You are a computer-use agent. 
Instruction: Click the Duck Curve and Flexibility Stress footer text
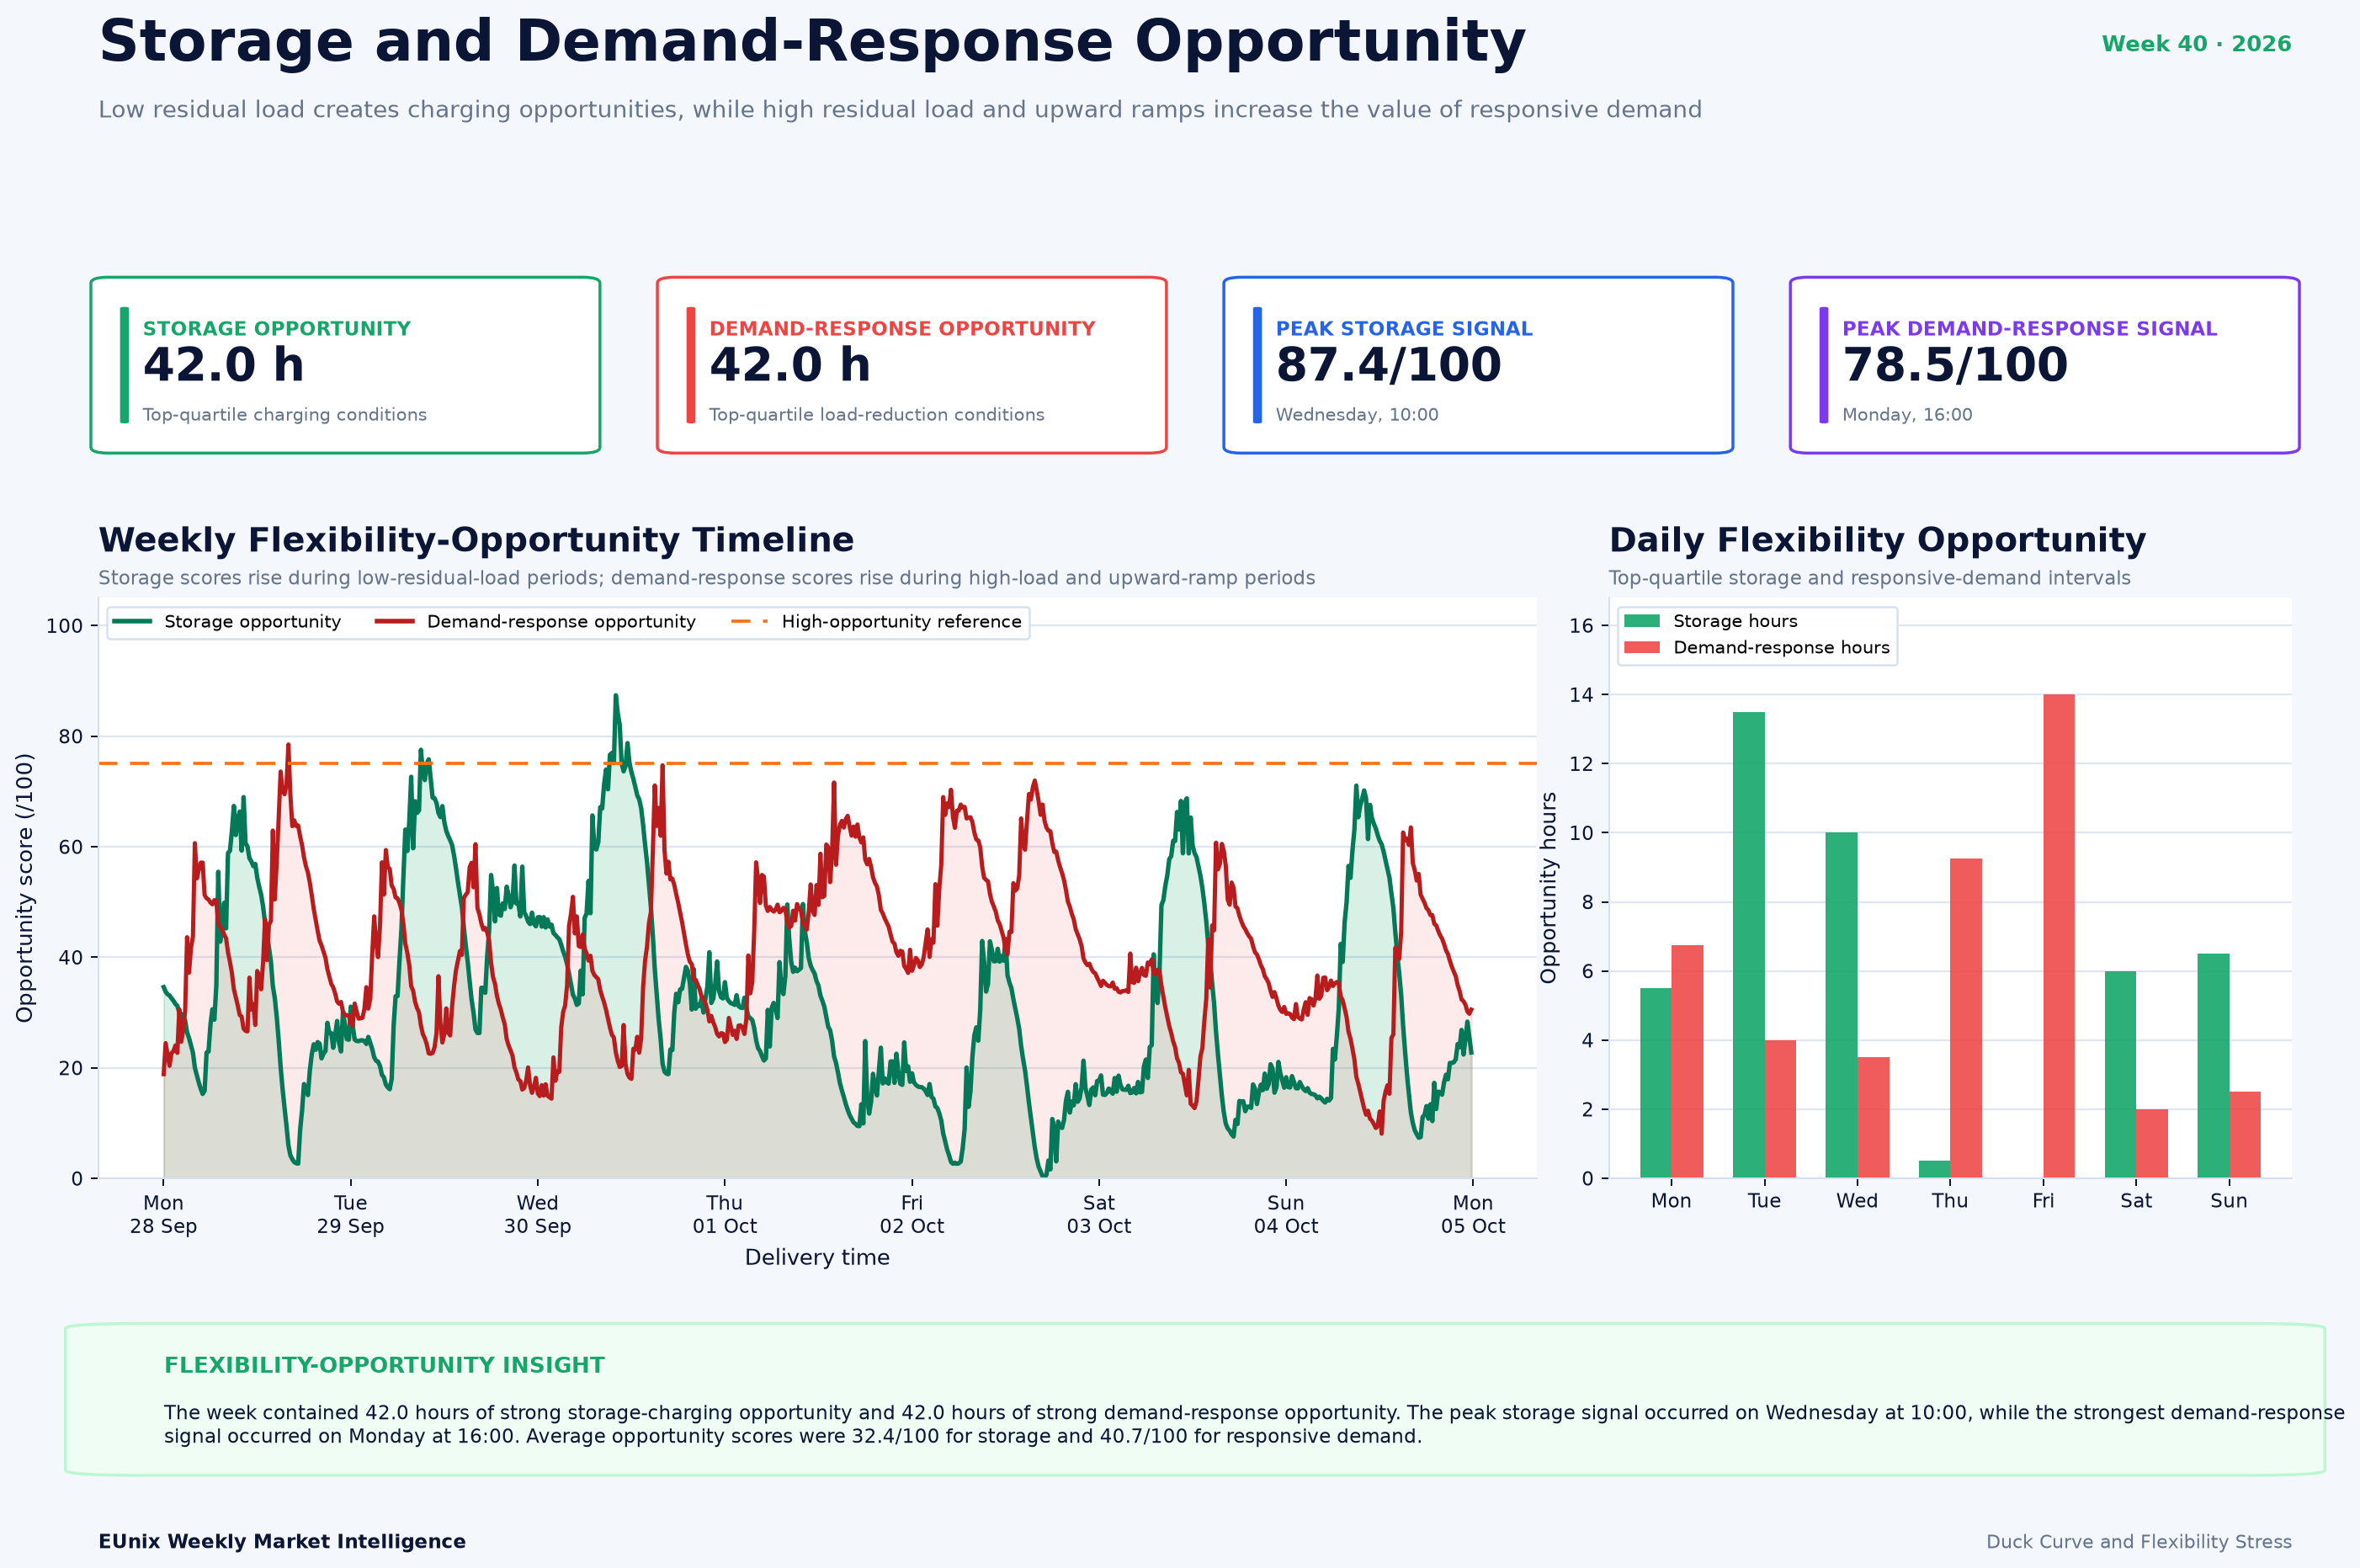(x=2138, y=1541)
